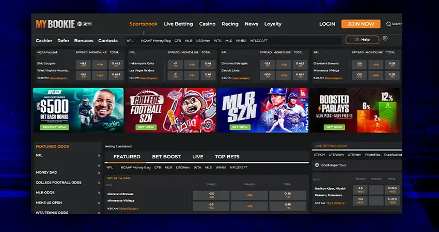
Task: Click BET NOW on MLB SZN banner
Action: point(240,127)
